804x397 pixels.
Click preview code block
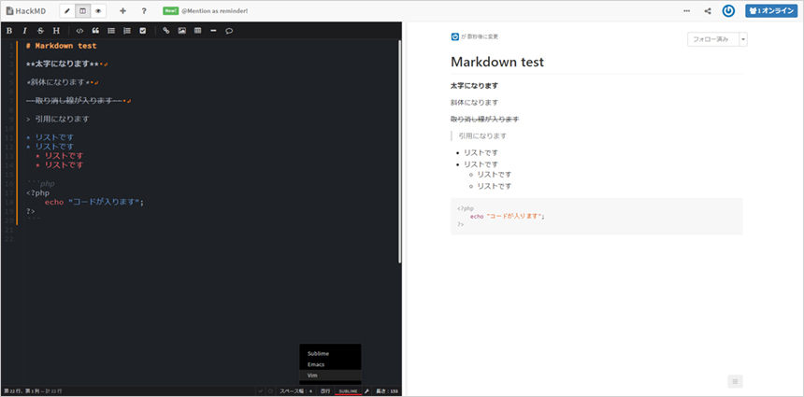(596, 216)
